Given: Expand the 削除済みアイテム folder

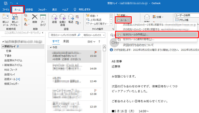Looking at the screenshot, I should [x=3, y=65].
